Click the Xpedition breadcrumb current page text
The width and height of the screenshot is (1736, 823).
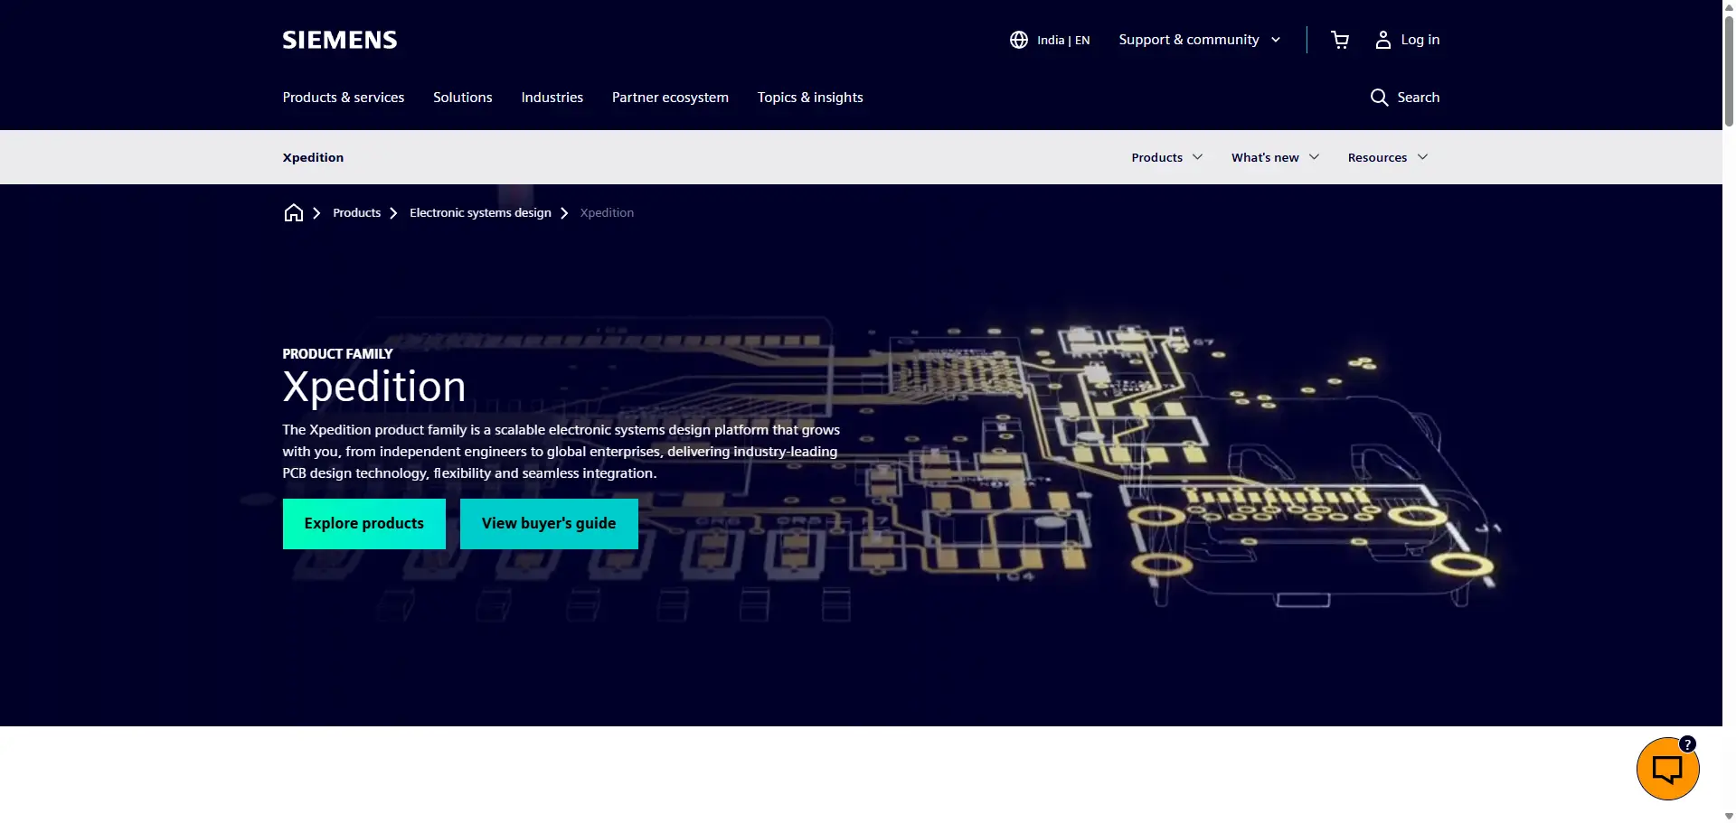coord(607,213)
